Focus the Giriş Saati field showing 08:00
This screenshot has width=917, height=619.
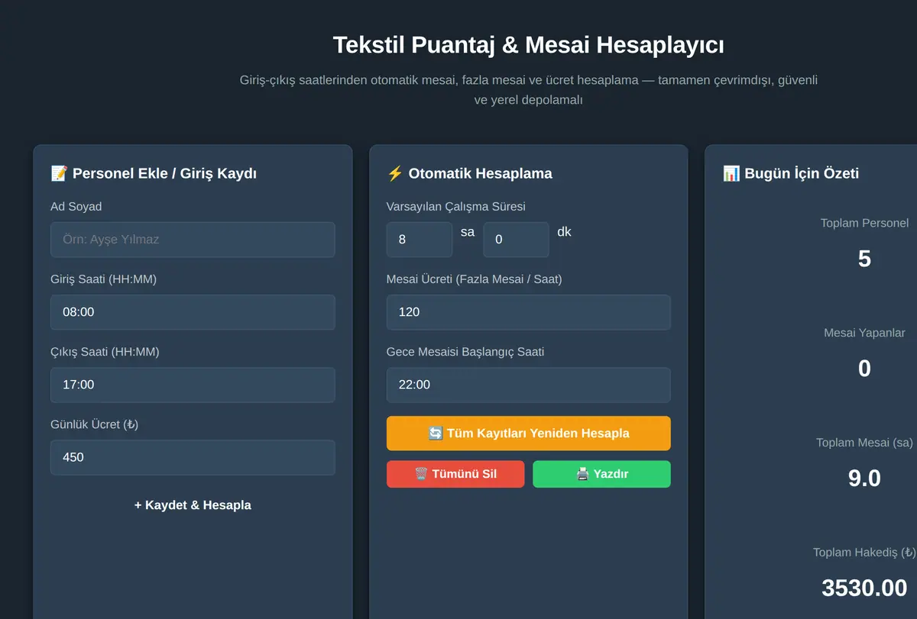click(193, 312)
